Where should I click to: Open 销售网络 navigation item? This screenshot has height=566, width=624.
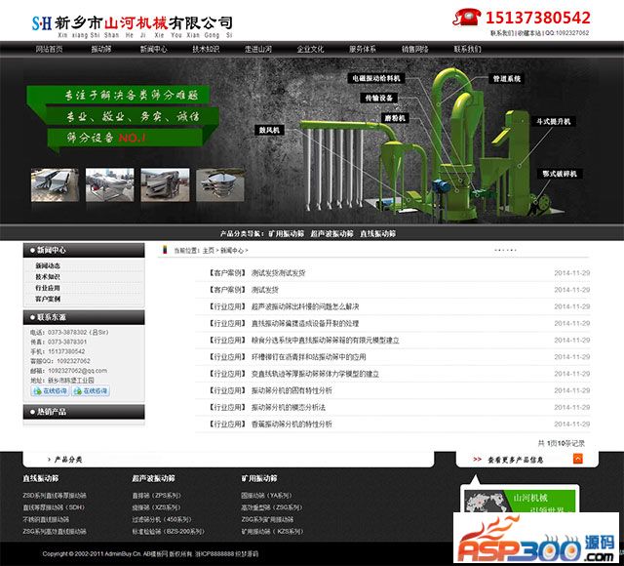pyautogui.click(x=414, y=49)
